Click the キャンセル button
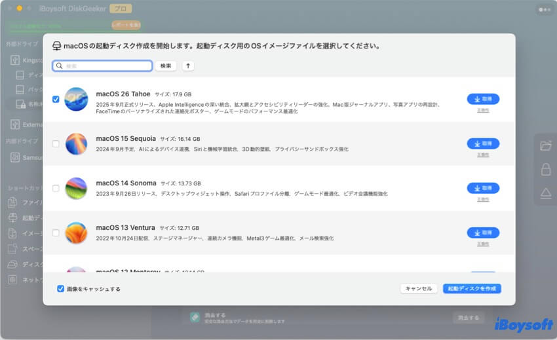Viewport: 557px width, 340px height. click(419, 288)
